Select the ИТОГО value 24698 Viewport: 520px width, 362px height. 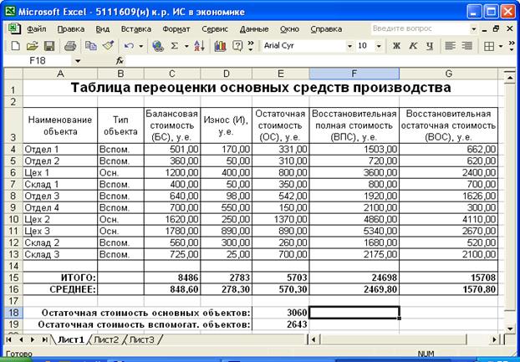354,278
